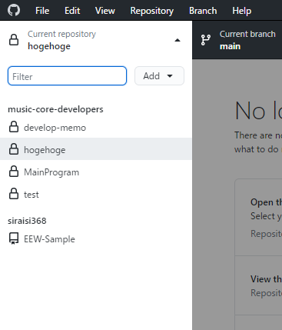The image size is (282, 330).
Task: Open the Current branch main selector
Action: pos(237,40)
